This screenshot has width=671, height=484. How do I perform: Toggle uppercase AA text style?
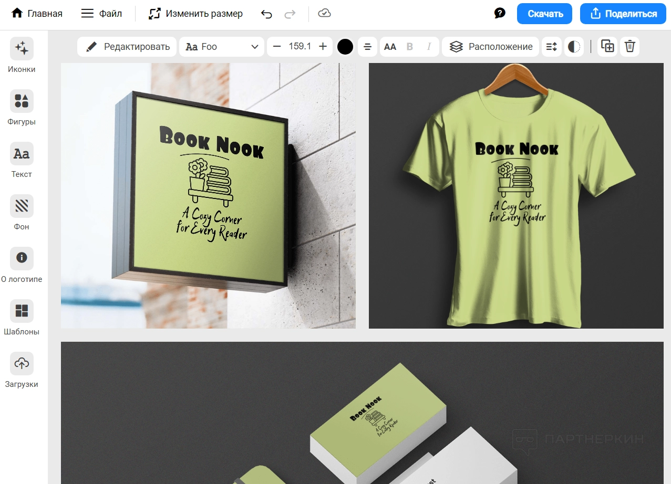pyautogui.click(x=390, y=47)
